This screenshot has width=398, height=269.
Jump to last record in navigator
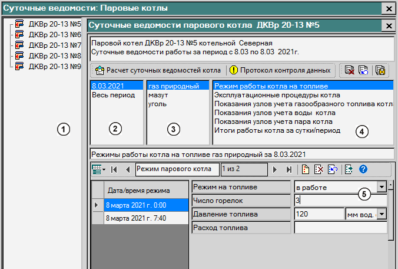coord(288,170)
